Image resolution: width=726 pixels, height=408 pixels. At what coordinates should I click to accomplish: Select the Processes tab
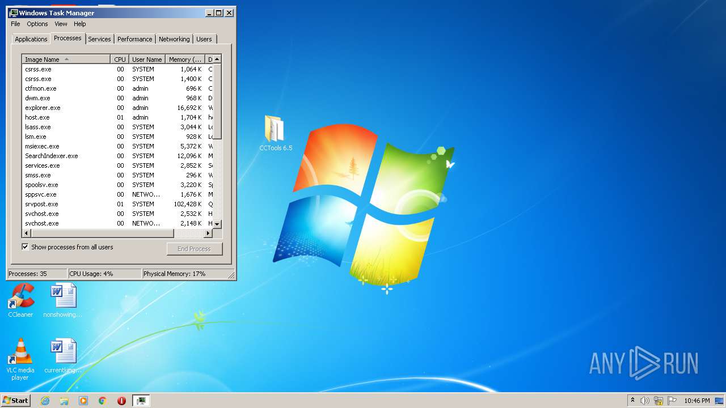click(x=67, y=38)
